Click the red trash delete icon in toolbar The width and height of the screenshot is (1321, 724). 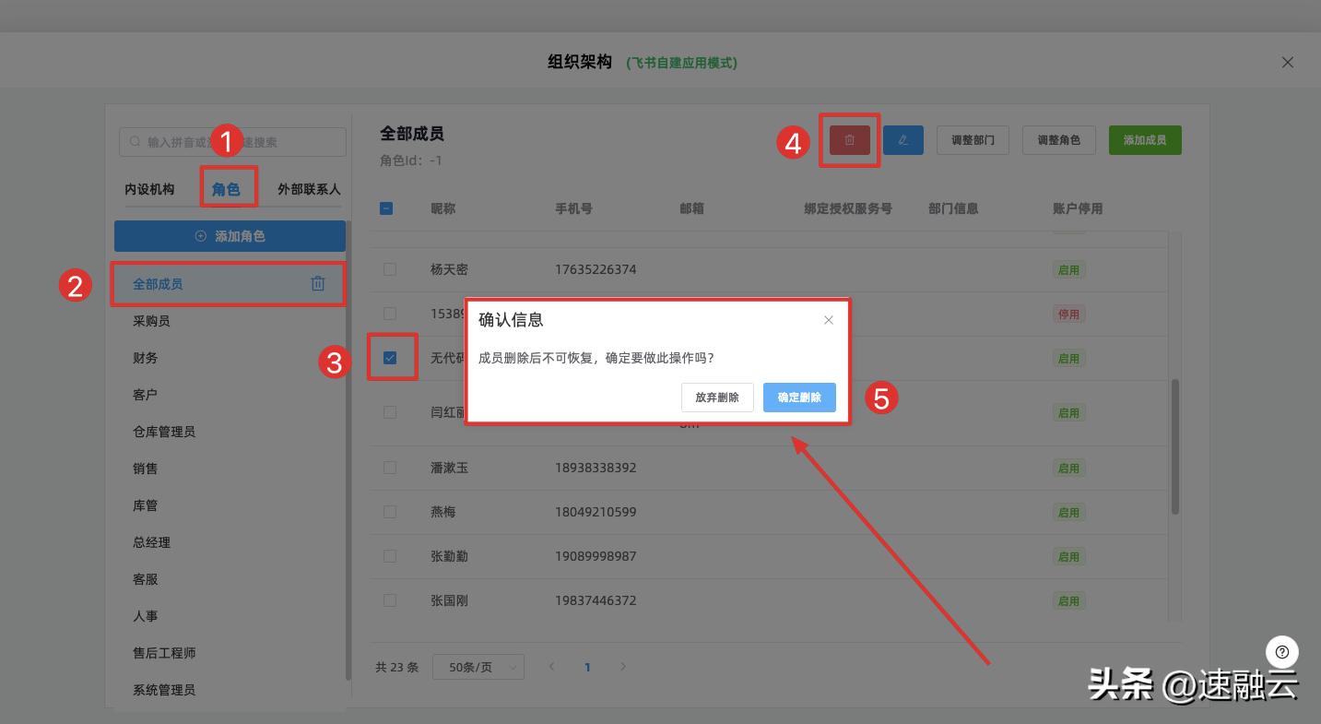(848, 139)
